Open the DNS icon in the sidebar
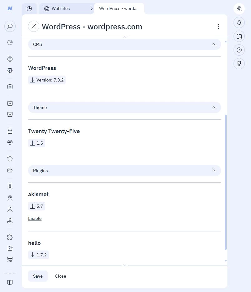Screen dimensions: 251x292 [10, 142]
